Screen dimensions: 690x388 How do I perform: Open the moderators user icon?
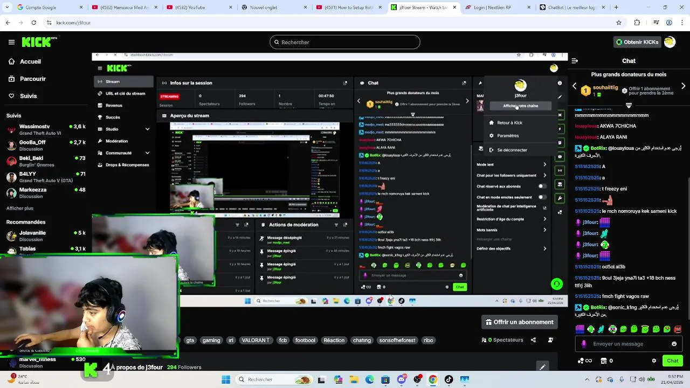pos(550,340)
